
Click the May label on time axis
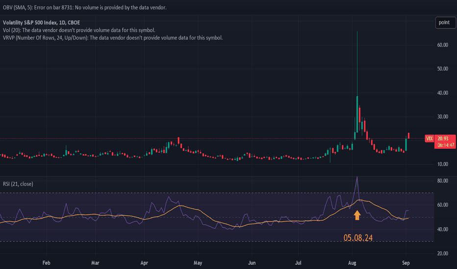pos(198,263)
